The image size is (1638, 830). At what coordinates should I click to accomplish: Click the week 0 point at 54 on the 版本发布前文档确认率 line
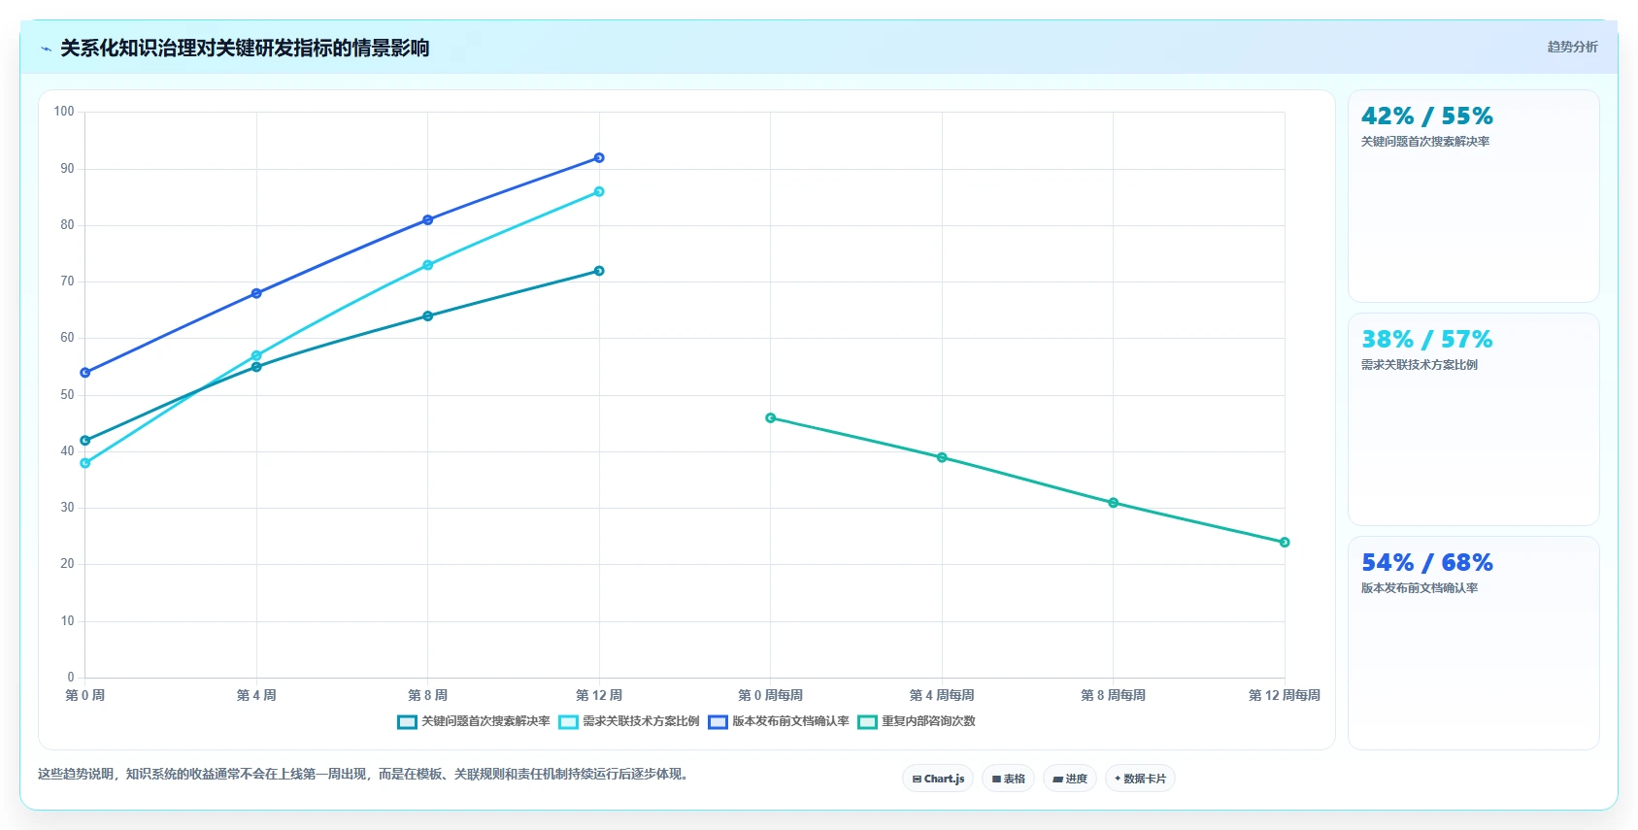(x=85, y=373)
